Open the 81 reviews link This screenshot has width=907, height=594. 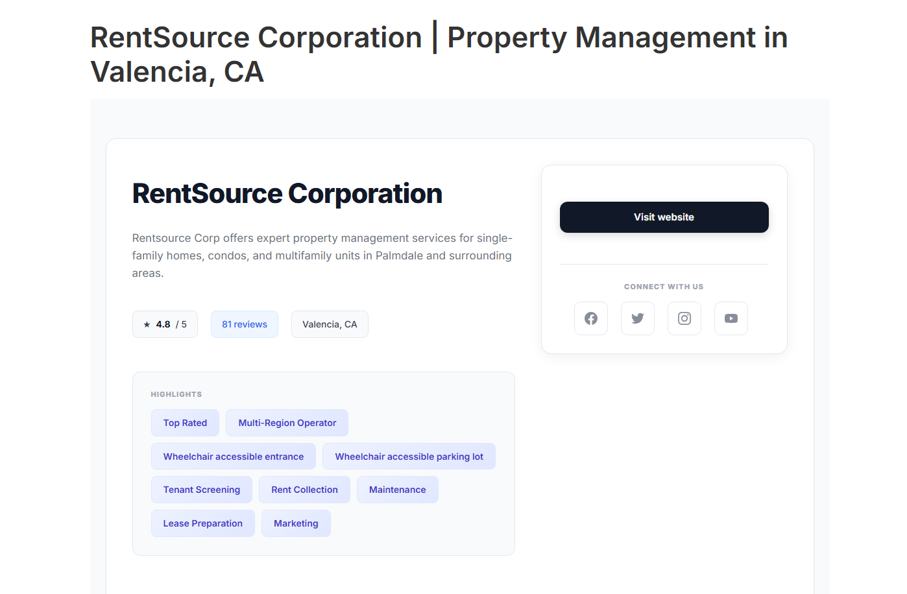pos(245,324)
